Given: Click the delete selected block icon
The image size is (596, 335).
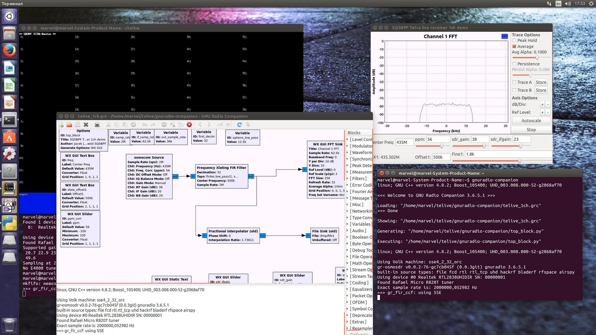Looking at the screenshot, I should click(x=133, y=125).
